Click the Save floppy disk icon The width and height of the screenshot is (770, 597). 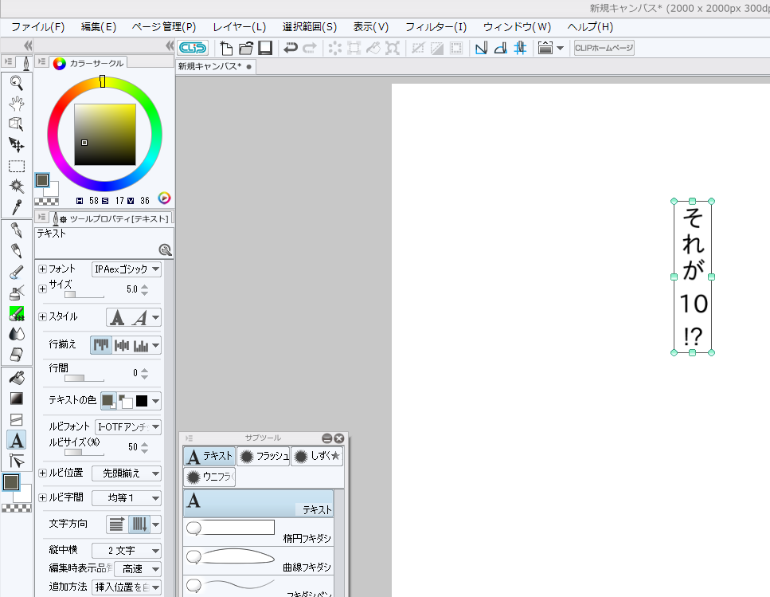tap(265, 48)
